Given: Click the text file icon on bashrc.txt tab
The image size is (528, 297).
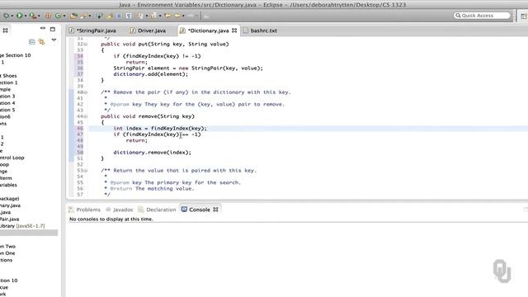Looking at the screenshot, I should 246,31.
